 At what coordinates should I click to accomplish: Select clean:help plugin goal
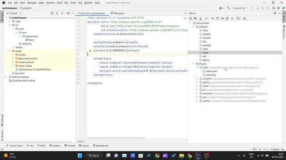211,75
